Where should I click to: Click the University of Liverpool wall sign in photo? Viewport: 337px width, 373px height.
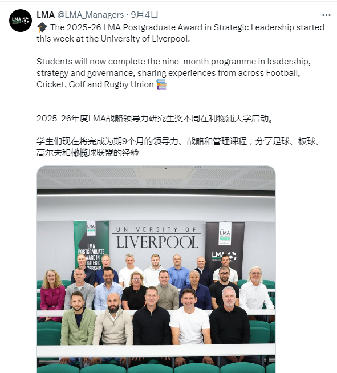click(x=157, y=238)
